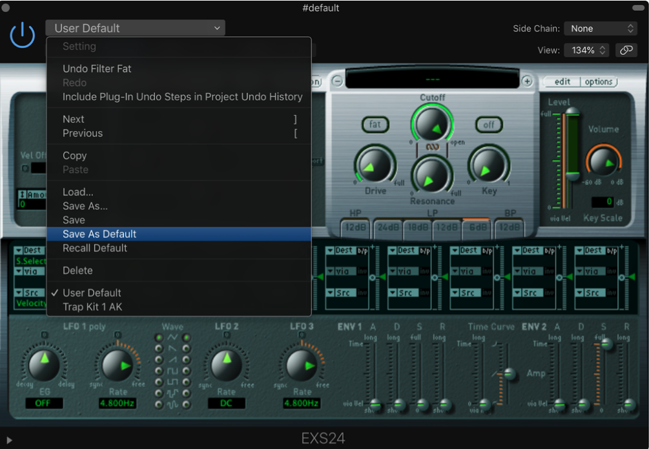This screenshot has height=449, width=649.
Task: Click the filter Drive knob
Action: click(x=375, y=165)
